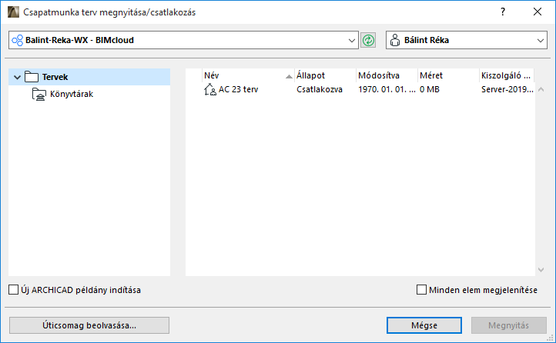Sort by the Méret column header
556x343 pixels.
coord(448,75)
